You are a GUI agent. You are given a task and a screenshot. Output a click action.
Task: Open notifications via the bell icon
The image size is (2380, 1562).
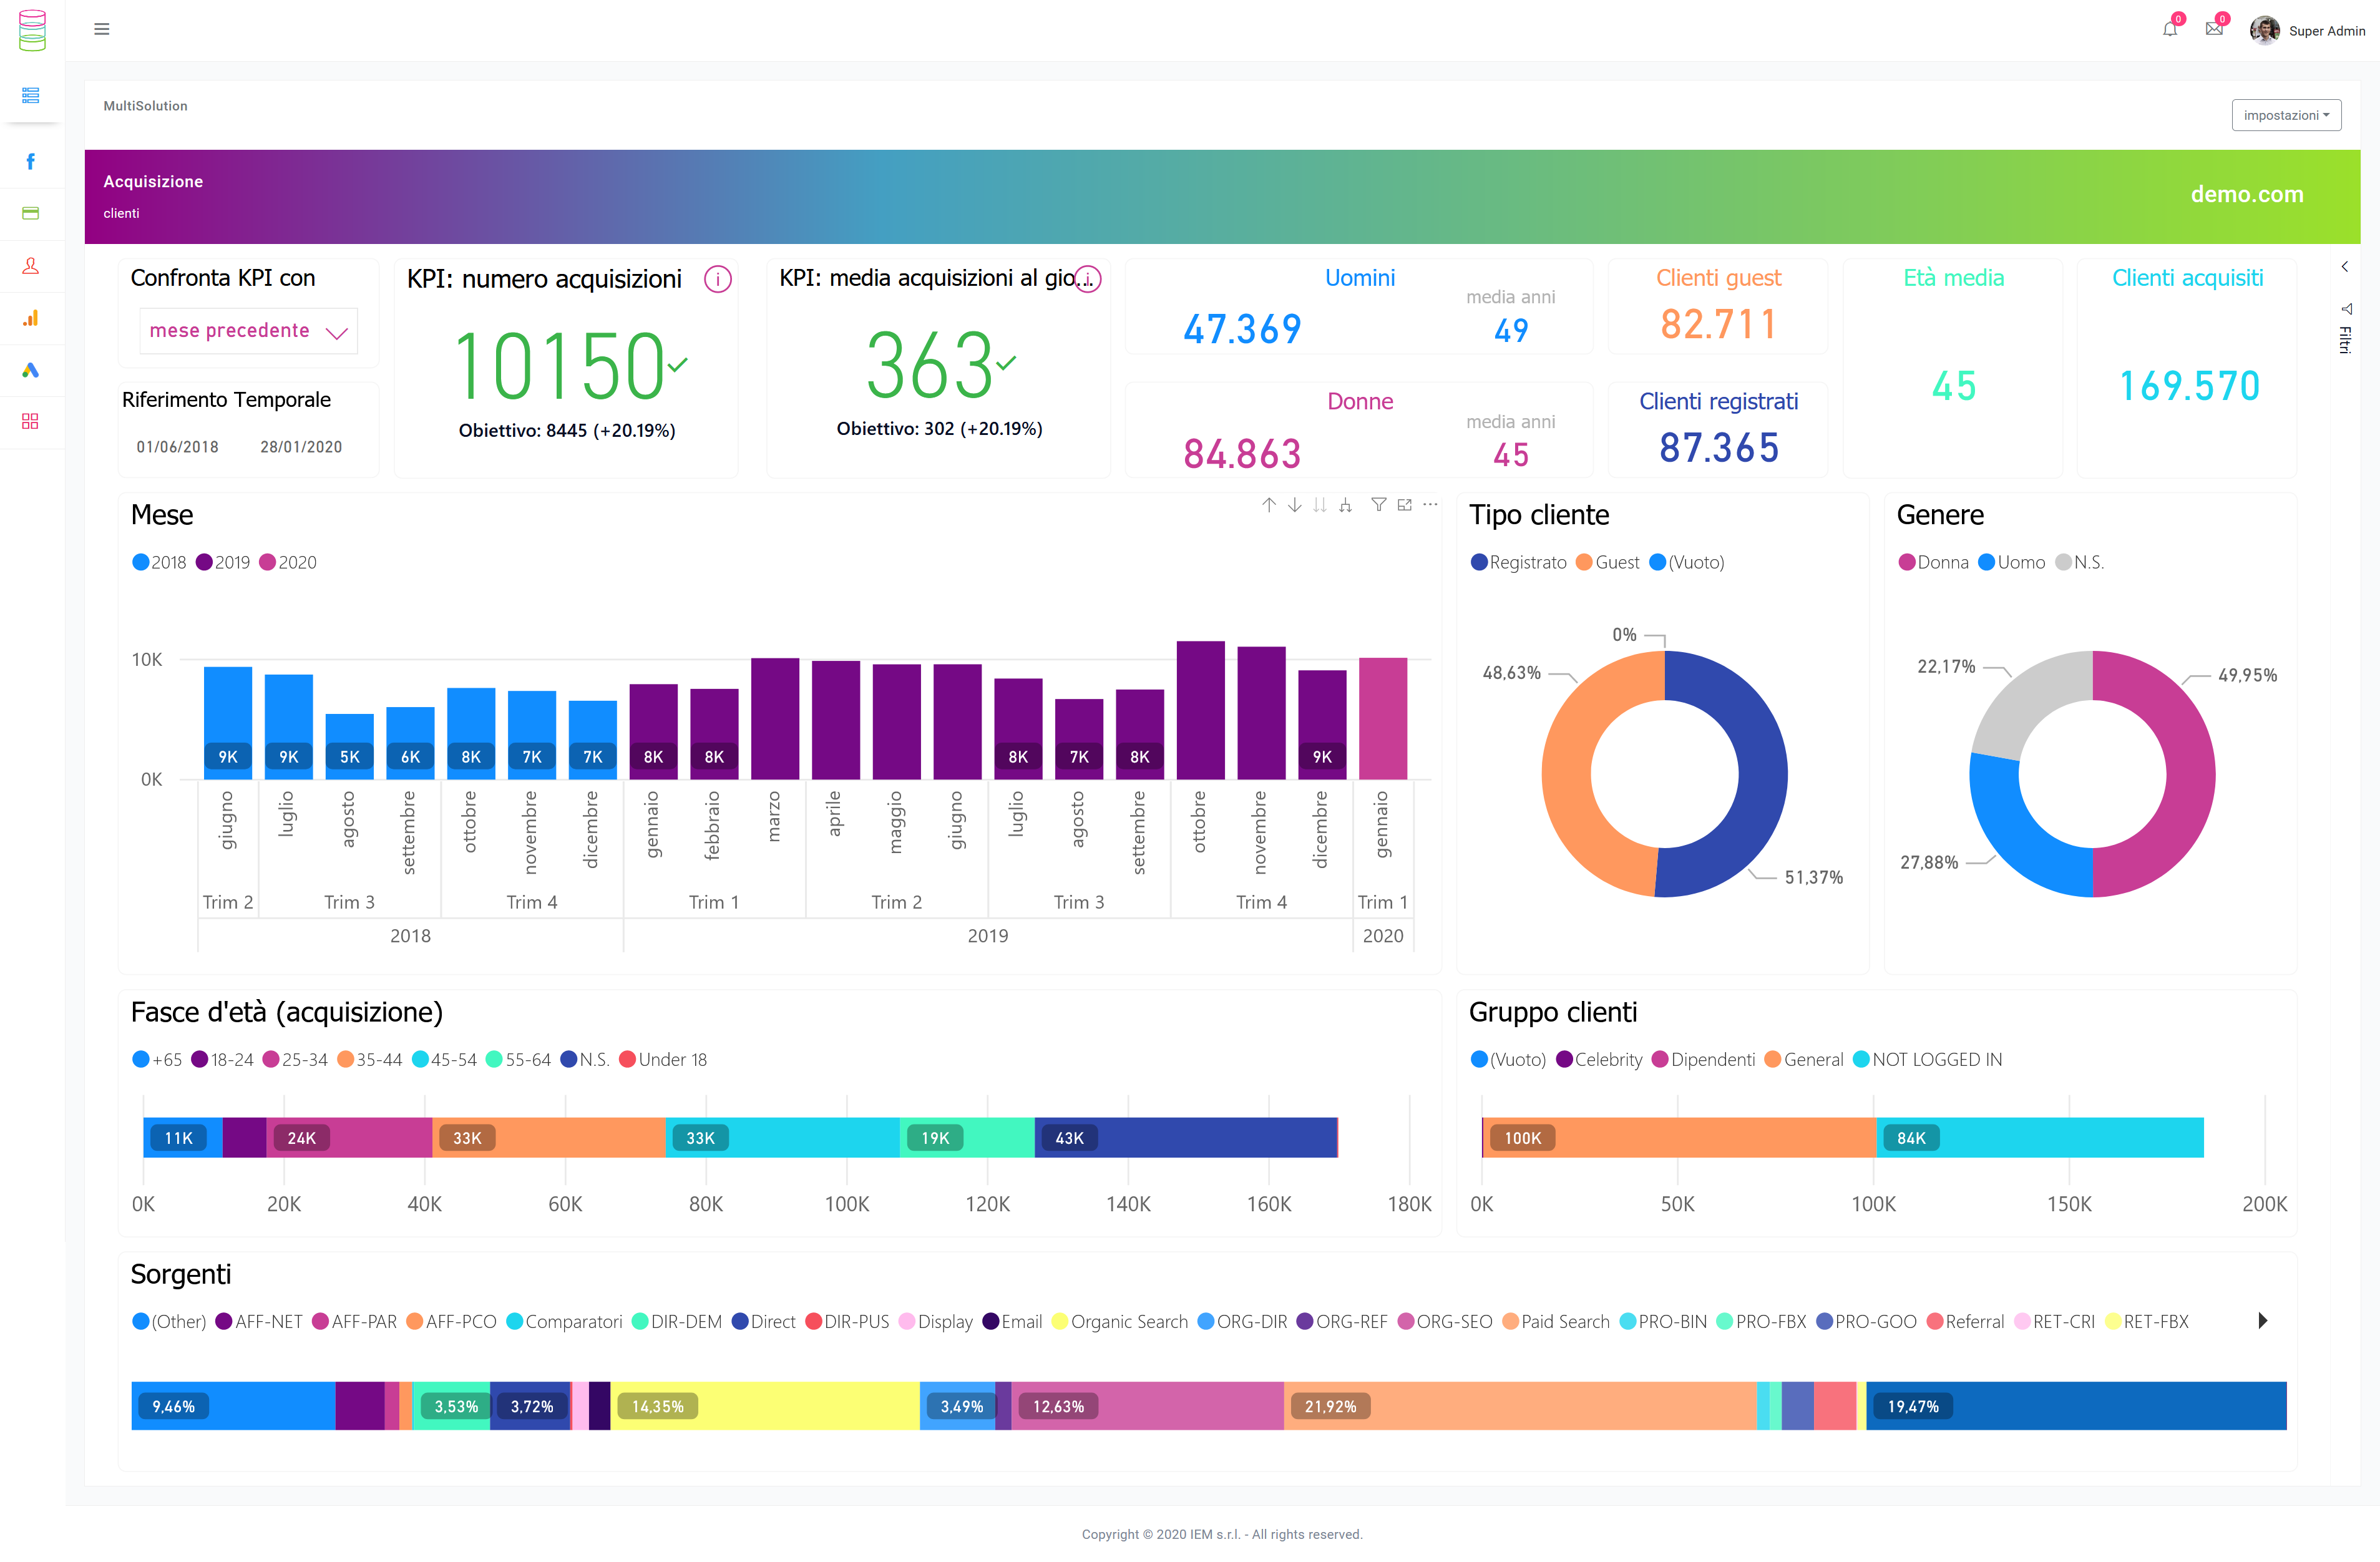coord(2169,30)
